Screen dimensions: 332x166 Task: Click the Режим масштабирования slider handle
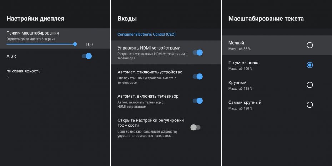coord(75,44)
